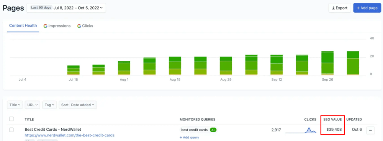This screenshot has width=383, height=141.
Task: Click the A+ grade badge
Action: 213,130
